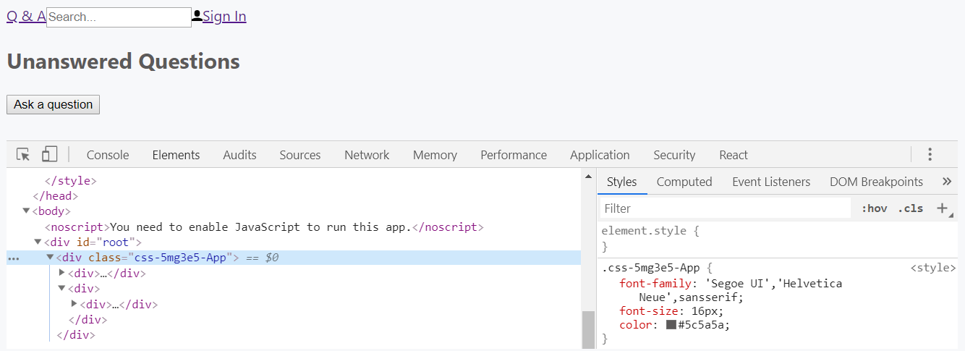The height and width of the screenshot is (351, 965).
Task: Switch to the Console tab
Action: tap(108, 155)
